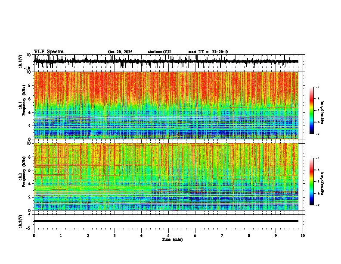341x264 pixels.
Task: Click time axis tick label "0"
Action: 34,236
